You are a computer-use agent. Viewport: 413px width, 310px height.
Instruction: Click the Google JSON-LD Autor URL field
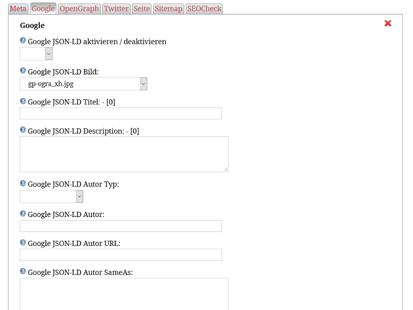pyautogui.click(x=121, y=255)
